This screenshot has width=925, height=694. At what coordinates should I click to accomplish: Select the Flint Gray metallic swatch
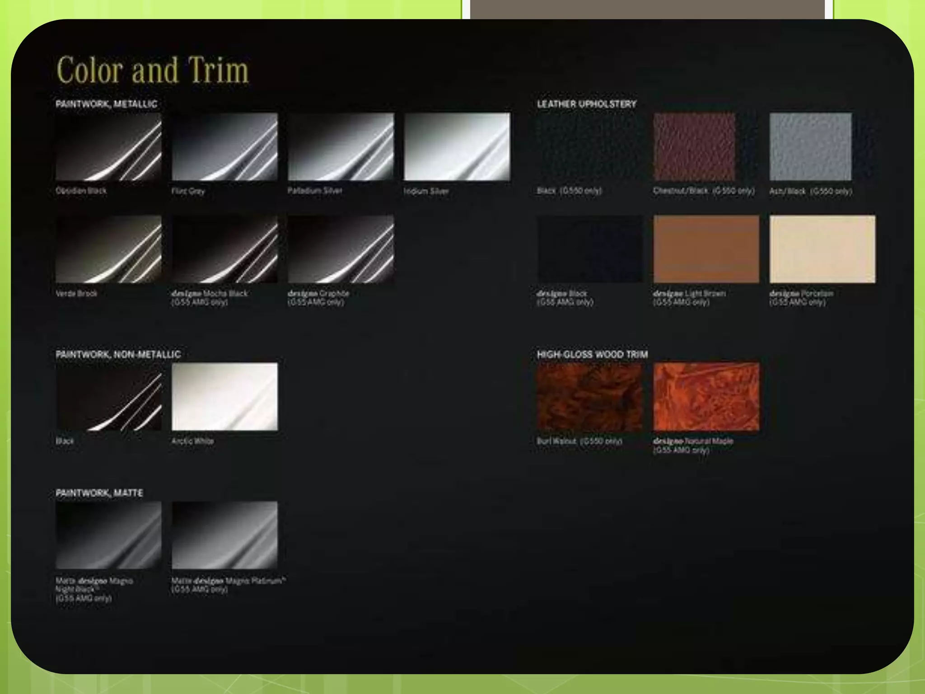click(224, 146)
